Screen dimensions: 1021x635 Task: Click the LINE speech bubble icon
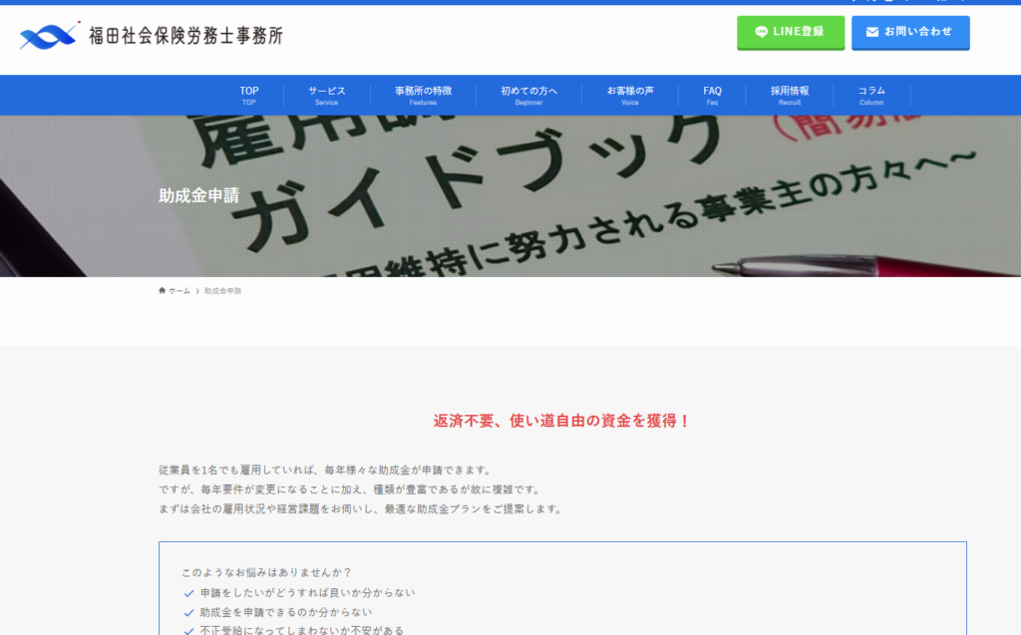[x=761, y=32]
